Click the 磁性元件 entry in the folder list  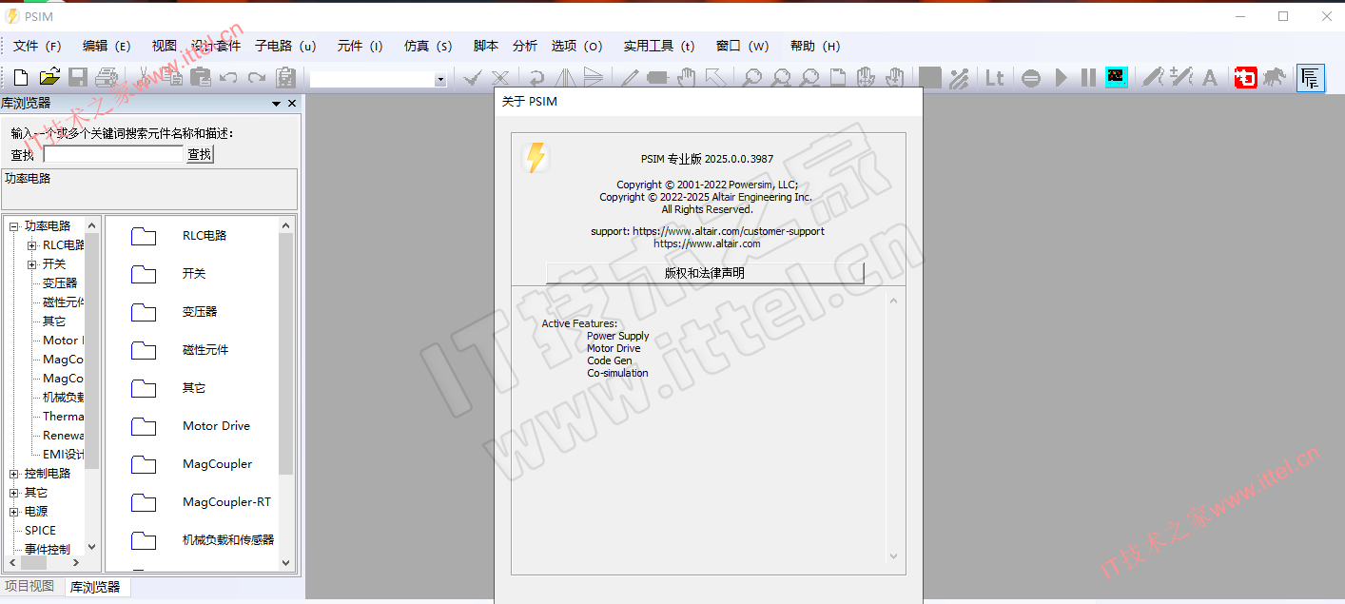(205, 350)
